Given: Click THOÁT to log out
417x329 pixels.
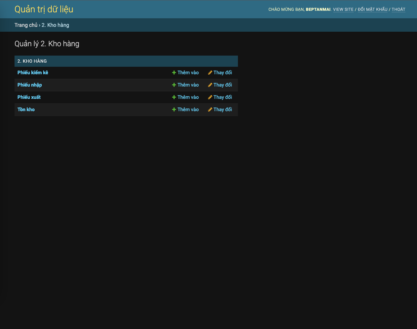Looking at the screenshot, I should click(398, 9).
